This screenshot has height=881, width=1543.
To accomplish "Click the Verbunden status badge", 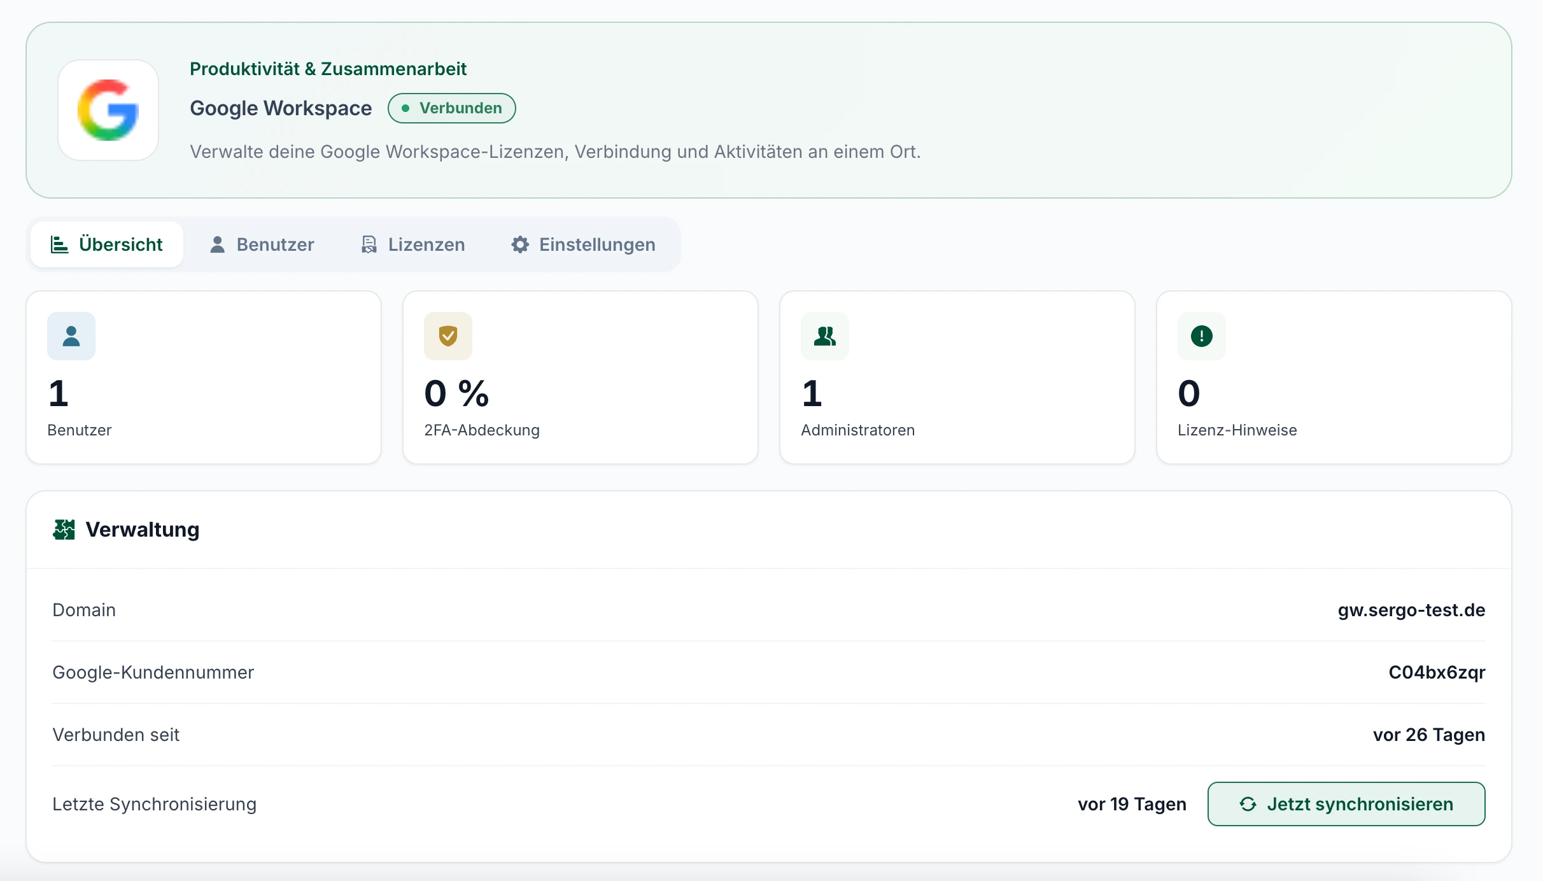I will tap(452, 108).
